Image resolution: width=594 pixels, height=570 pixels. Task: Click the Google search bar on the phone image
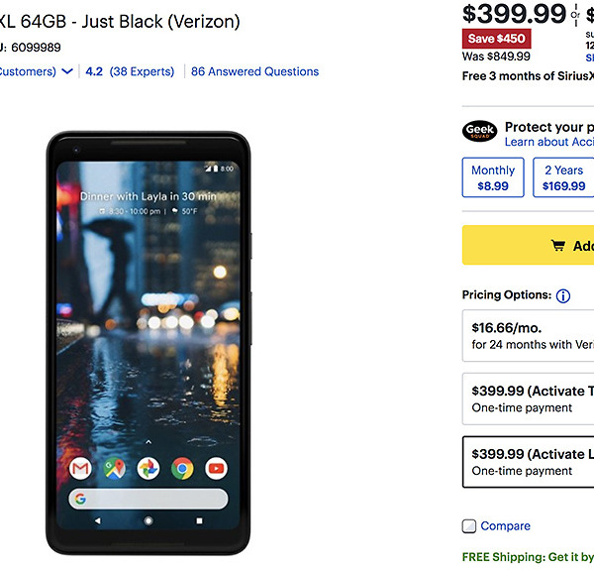148,499
